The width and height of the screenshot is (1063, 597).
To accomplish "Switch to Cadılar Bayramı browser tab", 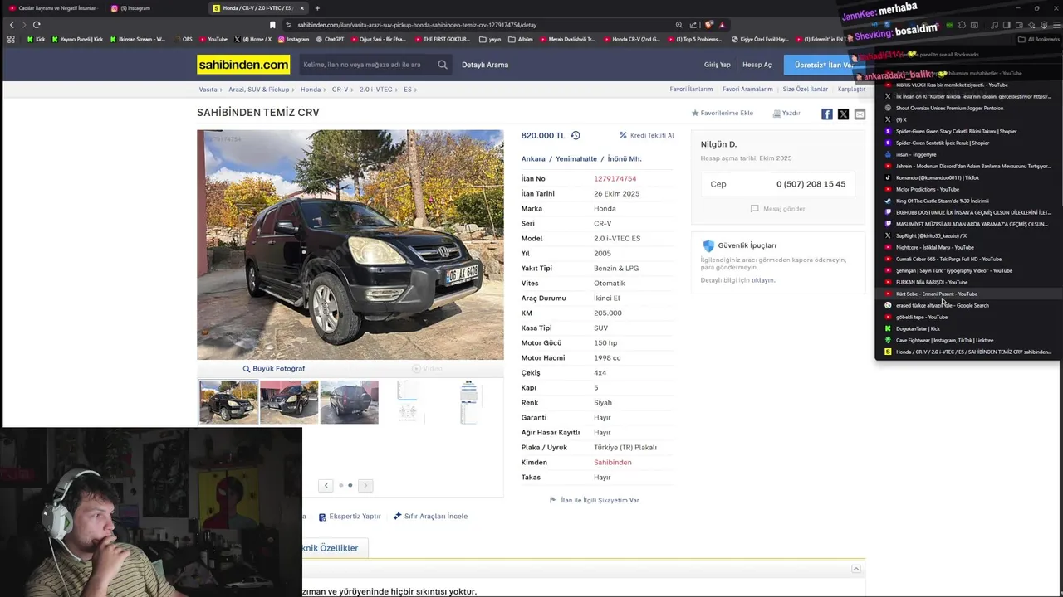I will 52,8.
